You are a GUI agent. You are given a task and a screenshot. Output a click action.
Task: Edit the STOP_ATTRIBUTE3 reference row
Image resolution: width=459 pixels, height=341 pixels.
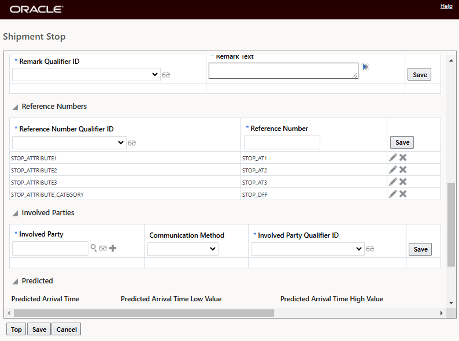pos(393,182)
